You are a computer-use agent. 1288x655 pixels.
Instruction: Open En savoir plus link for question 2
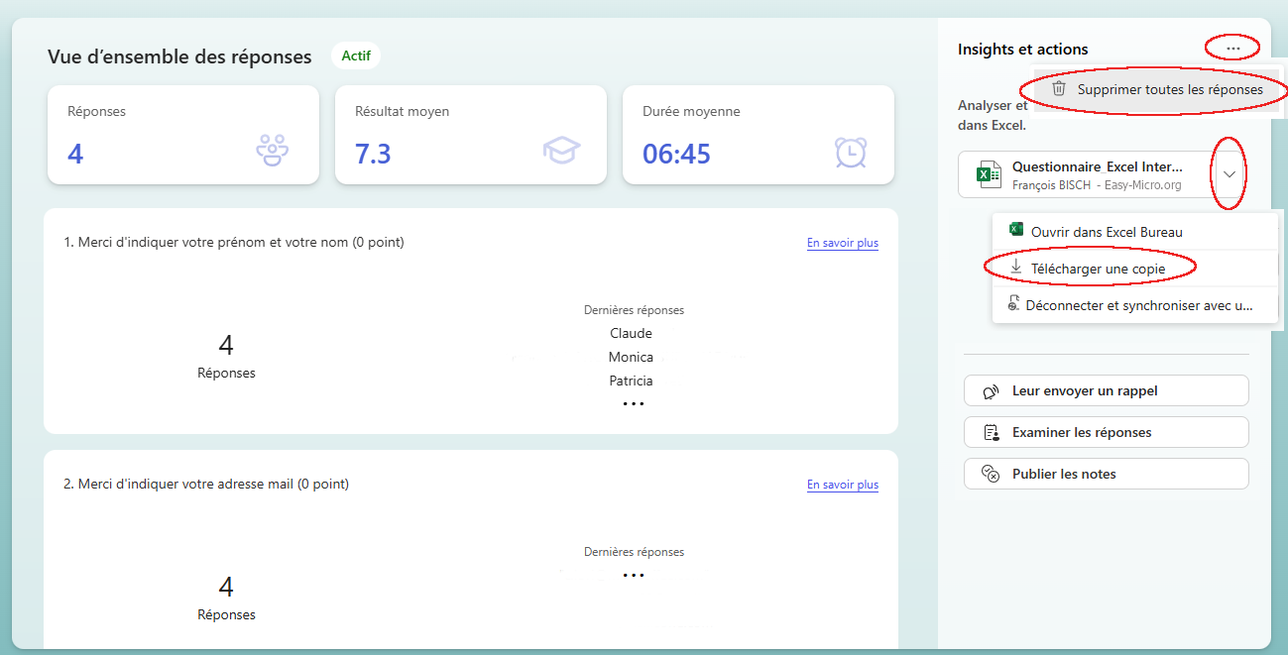pyautogui.click(x=842, y=485)
